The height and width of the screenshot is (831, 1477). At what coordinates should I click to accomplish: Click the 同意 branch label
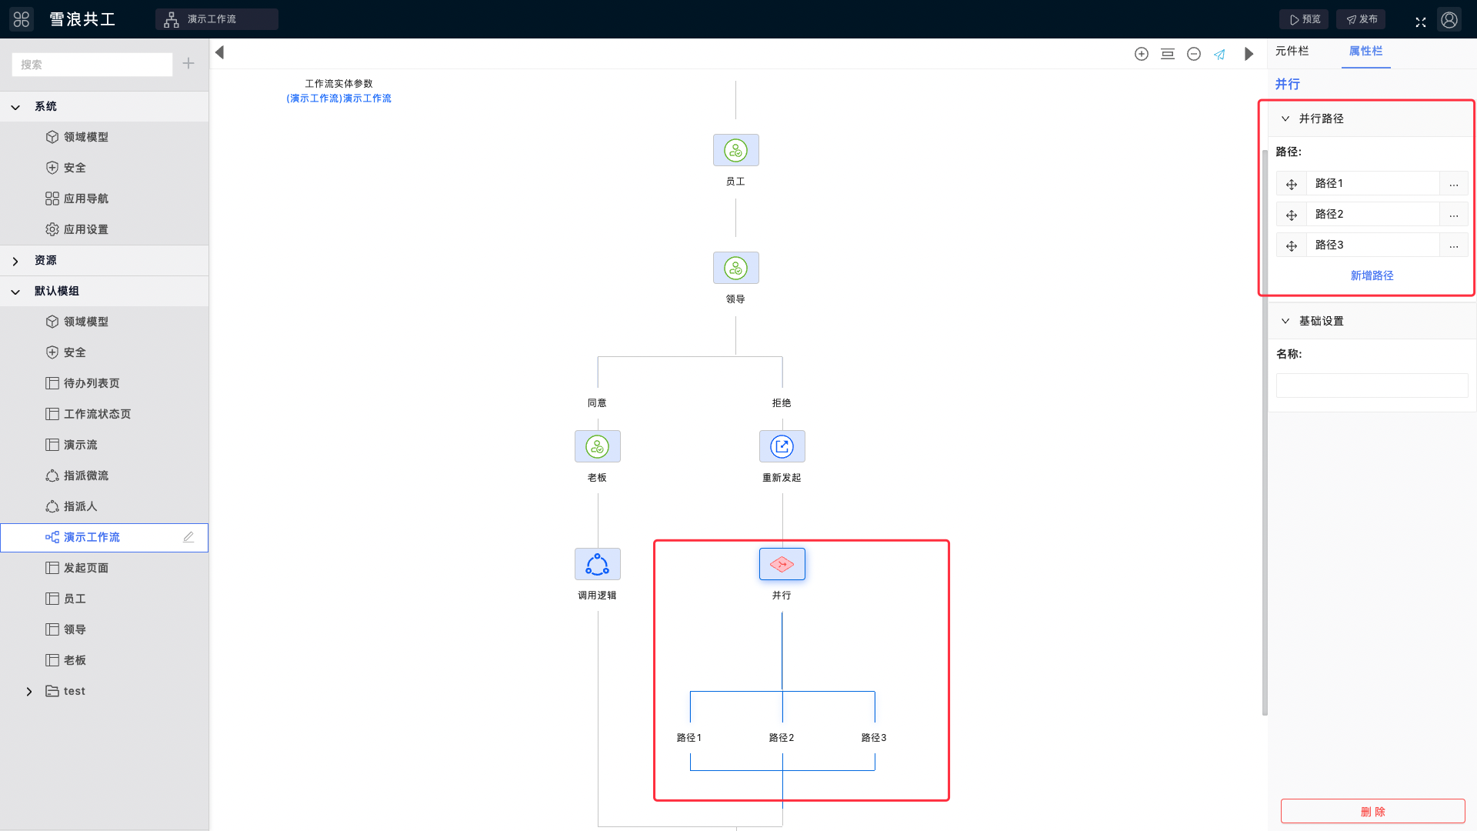[597, 403]
